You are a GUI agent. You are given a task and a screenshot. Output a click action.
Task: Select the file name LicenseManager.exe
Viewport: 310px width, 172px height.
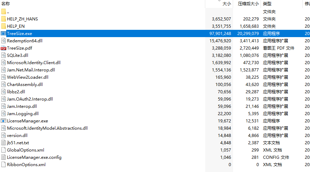(x=27, y=121)
